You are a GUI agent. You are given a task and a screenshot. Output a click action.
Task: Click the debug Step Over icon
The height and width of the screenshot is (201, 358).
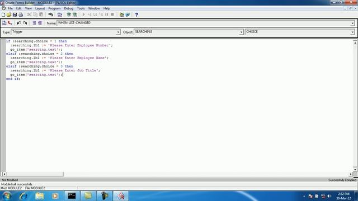95,15
